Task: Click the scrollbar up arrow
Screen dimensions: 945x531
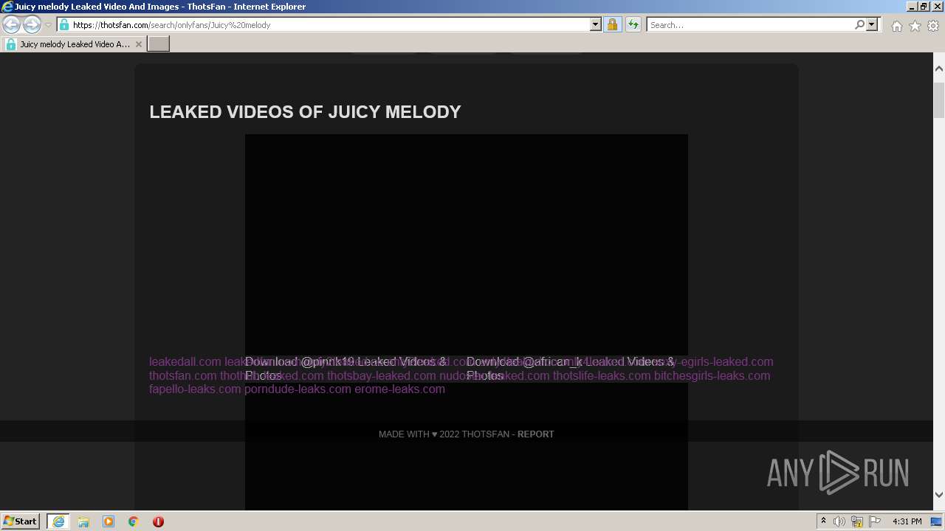Action: [x=939, y=69]
